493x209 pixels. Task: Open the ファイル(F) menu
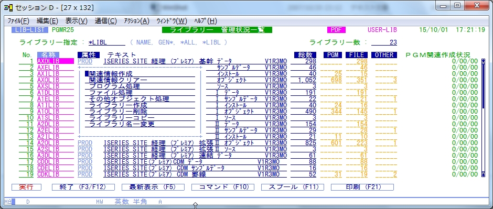pyautogui.click(x=18, y=21)
